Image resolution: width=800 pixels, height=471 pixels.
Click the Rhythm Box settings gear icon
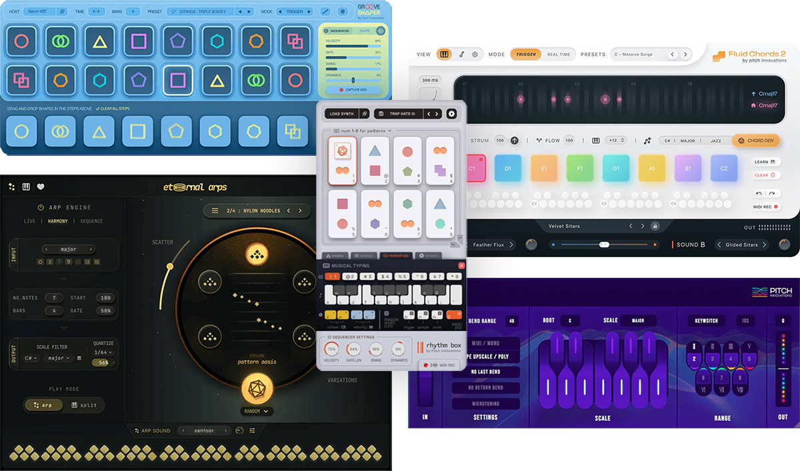[x=451, y=114]
